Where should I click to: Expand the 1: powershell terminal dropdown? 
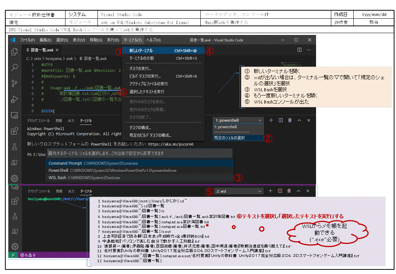238,120
